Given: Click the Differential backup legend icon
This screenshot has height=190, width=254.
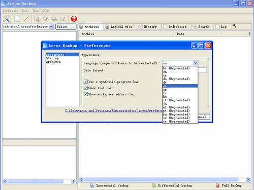Looking at the screenshot, I should point(153,185).
